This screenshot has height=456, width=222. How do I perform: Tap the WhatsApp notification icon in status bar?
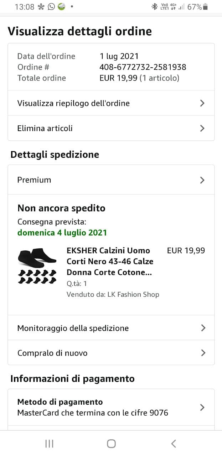coord(52,7)
